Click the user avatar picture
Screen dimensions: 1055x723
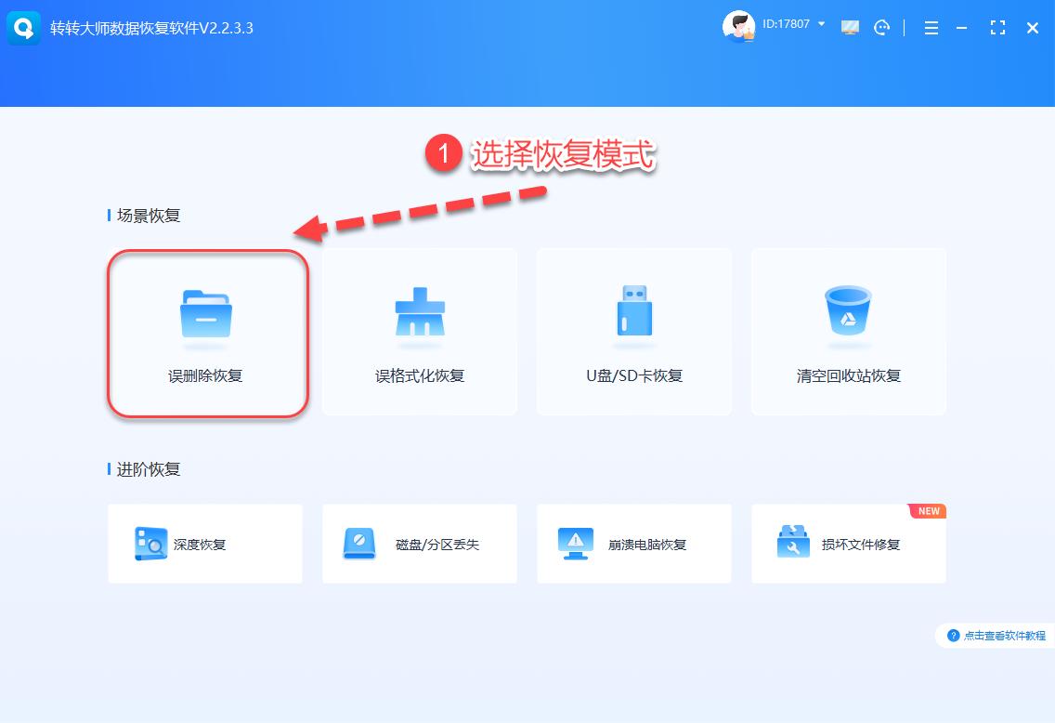(738, 26)
